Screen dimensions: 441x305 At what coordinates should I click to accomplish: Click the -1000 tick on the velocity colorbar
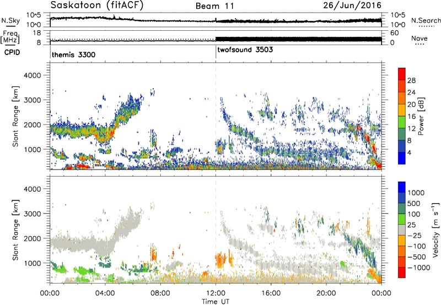point(418,268)
